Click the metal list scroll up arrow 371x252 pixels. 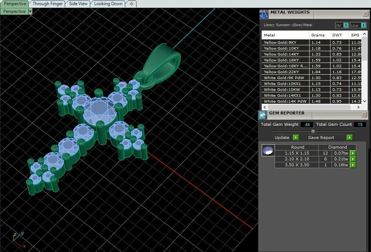365,34
